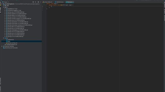Expand spring-aop-4.3.18.RELEASE.jar node

5,12
